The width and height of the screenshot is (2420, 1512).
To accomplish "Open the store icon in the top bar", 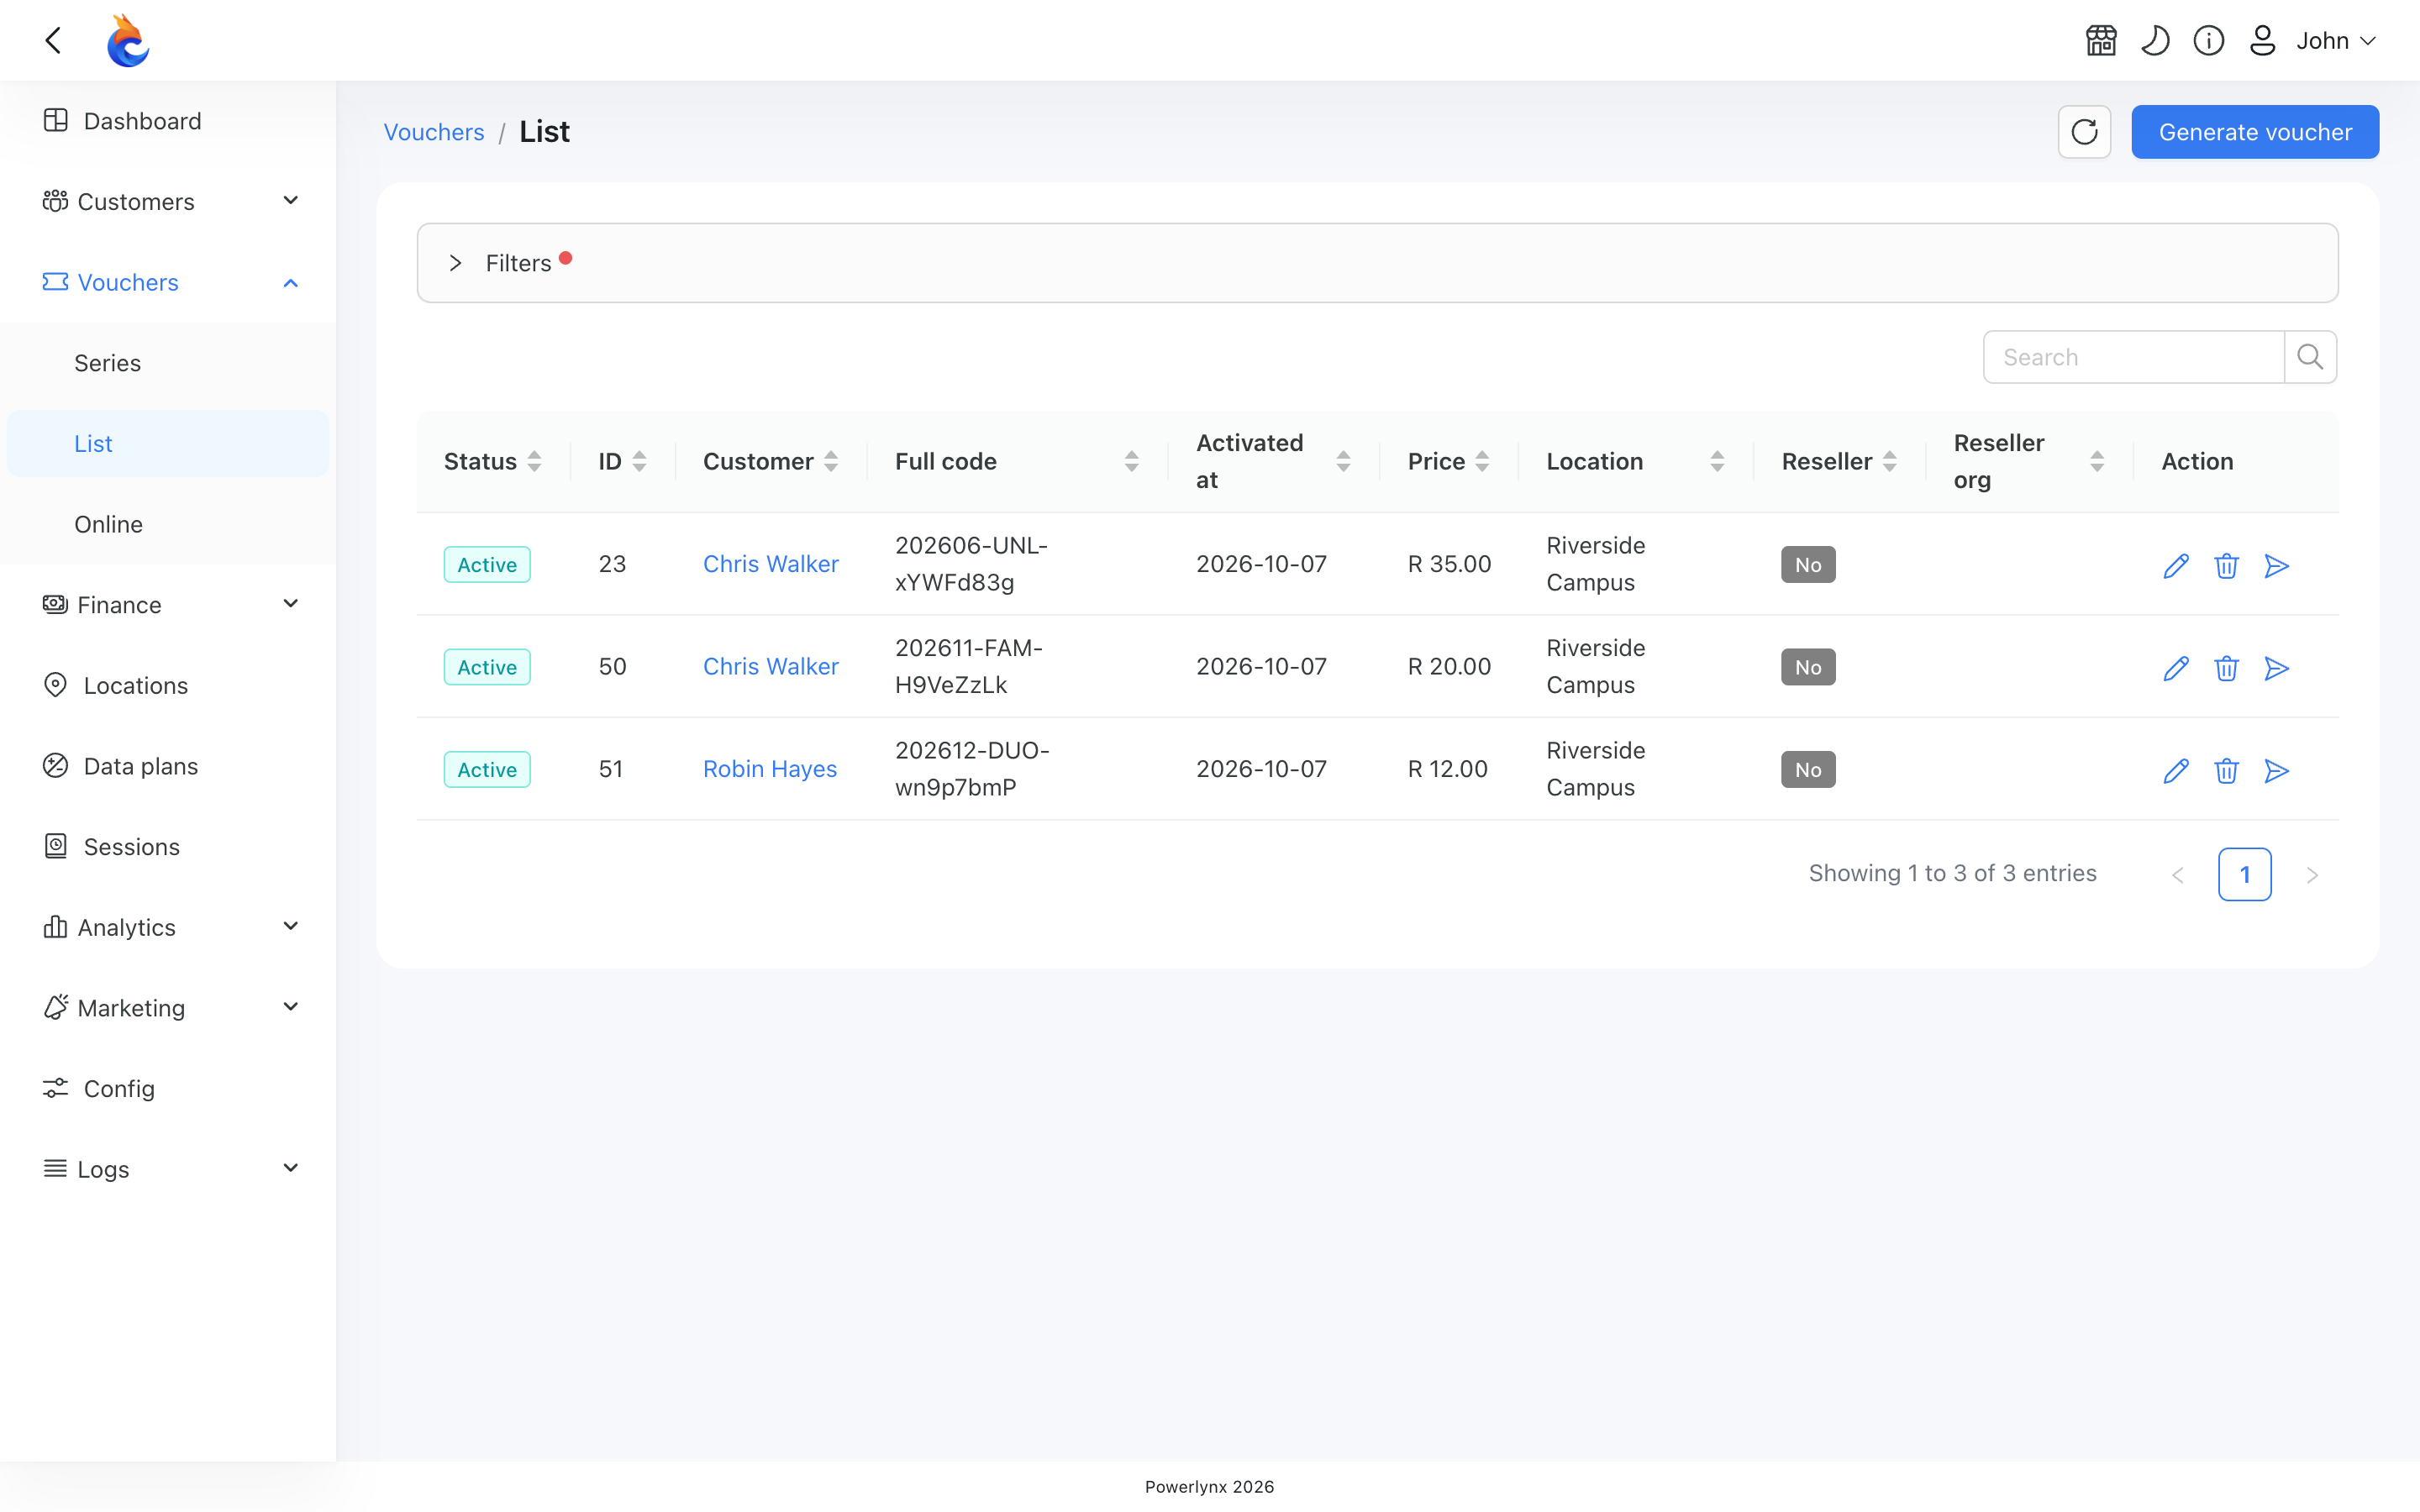I will (2101, 41).
